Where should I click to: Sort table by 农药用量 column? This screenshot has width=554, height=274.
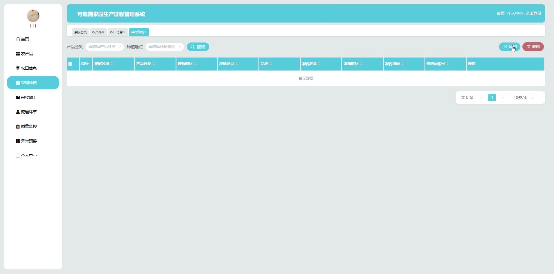(x=403, y=64)
